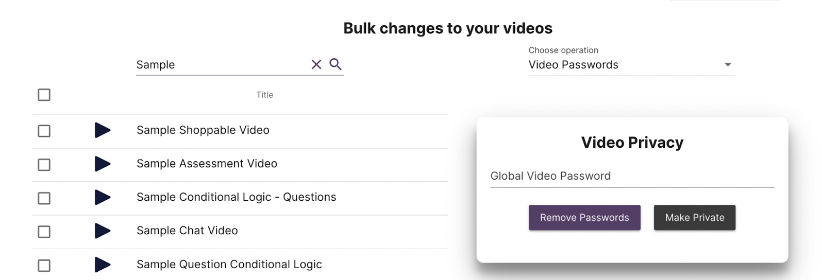This screenshot has height=280, width=822.
Task: Focus the Global Video Password field
Action: pyautogui.click(x=632, y=176)
